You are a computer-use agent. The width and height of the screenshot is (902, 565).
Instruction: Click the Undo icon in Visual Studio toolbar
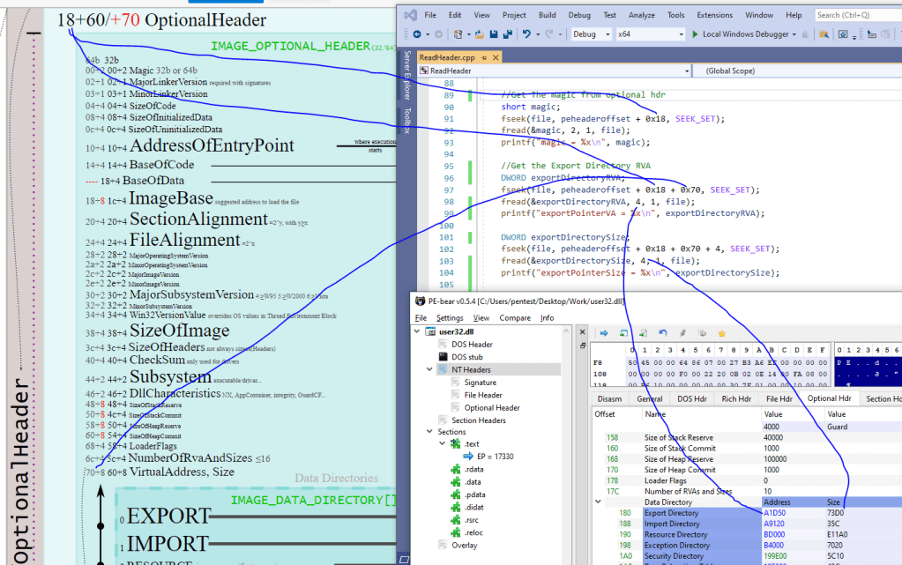[527, 34]
